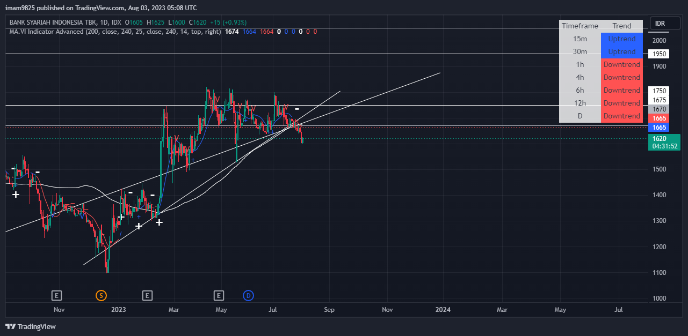Image resolution: width=688 pixels, height=336 pixels.
Task: Click the 12h timeframe cell
Action: click(580, 103)
